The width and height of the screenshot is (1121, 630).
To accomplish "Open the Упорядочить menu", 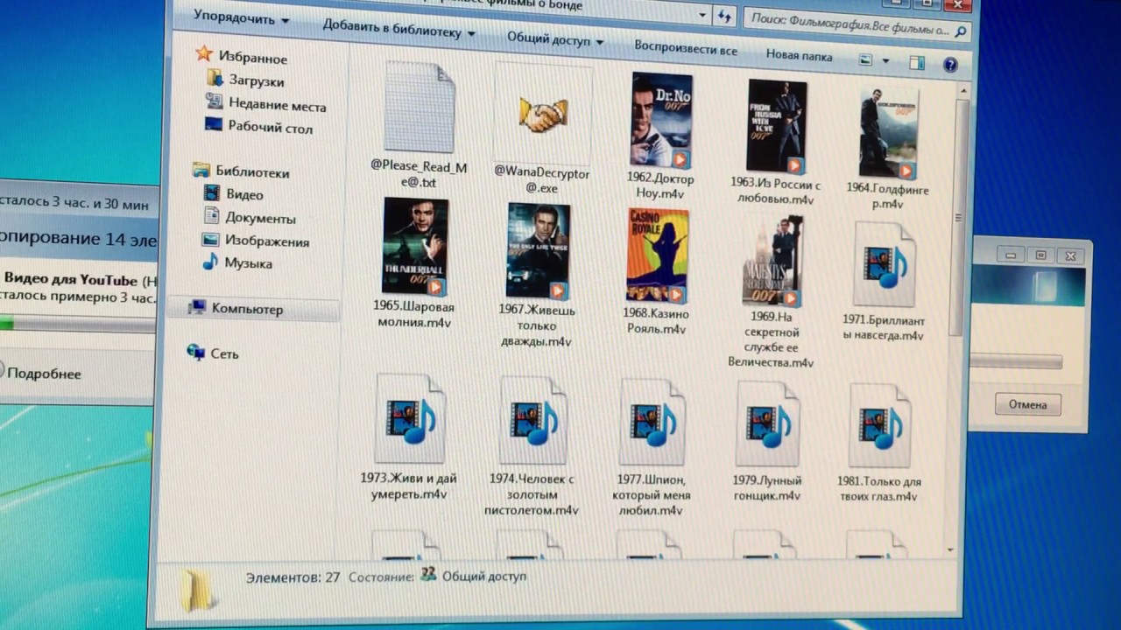I will tap(241, 17).
